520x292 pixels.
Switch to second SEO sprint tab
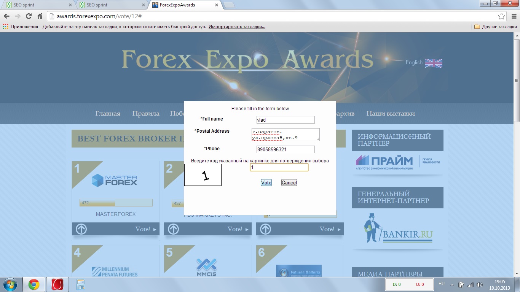tap(110, 5)
